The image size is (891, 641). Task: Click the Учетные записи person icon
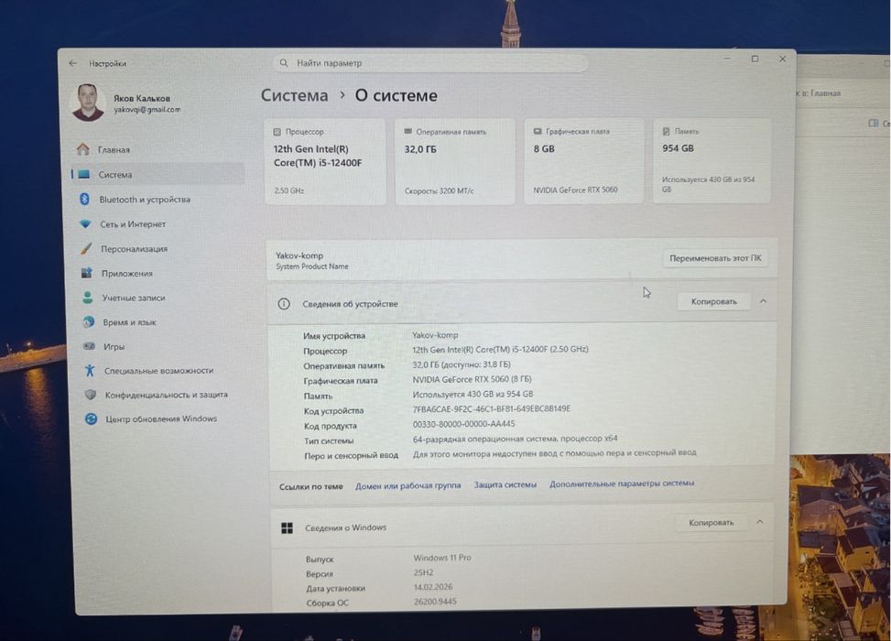tap(88, 298)
